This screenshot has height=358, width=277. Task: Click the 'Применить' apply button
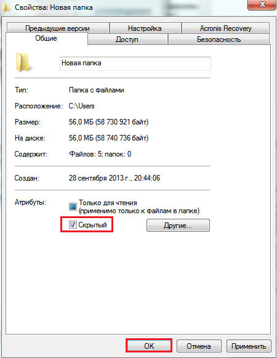pyautogui.click(x=249, y=346)
